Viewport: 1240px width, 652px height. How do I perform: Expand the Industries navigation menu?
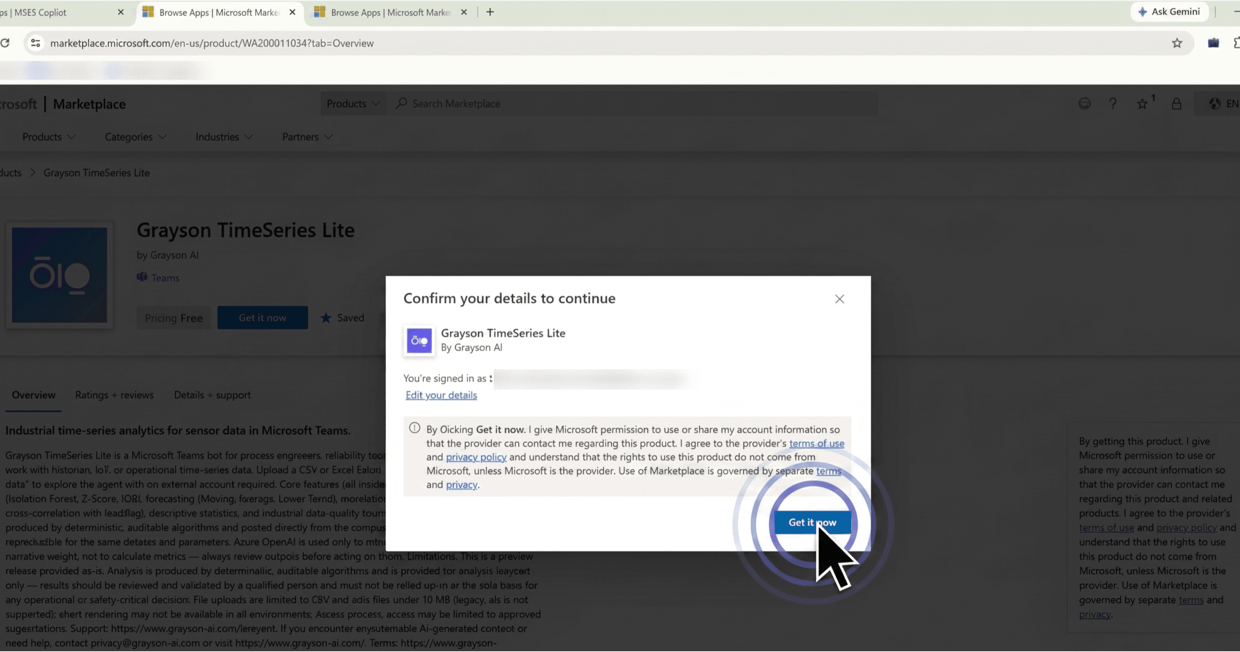224,137
